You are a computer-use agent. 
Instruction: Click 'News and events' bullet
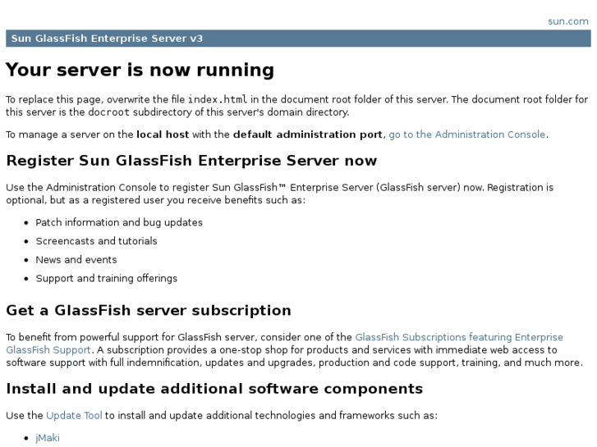point(76,260)
